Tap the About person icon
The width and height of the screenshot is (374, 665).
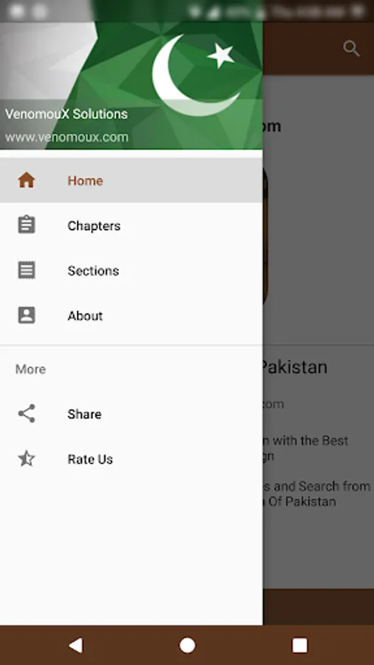pos(27,315)
